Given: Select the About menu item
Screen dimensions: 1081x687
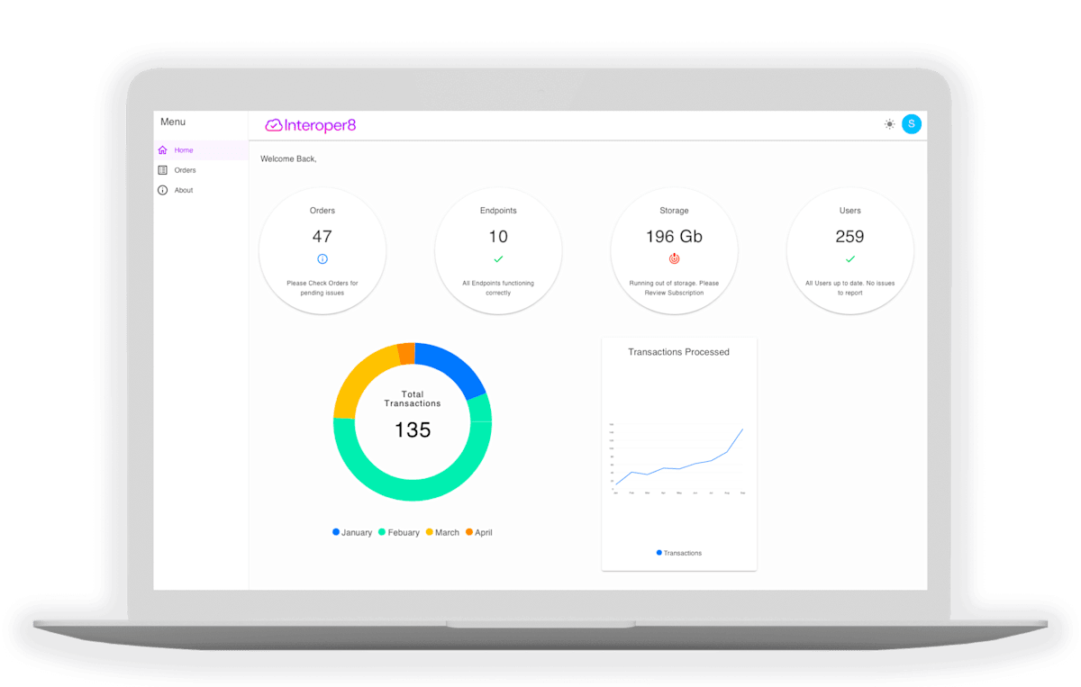Looking at the screenshot, I should (x=184, y=190).
